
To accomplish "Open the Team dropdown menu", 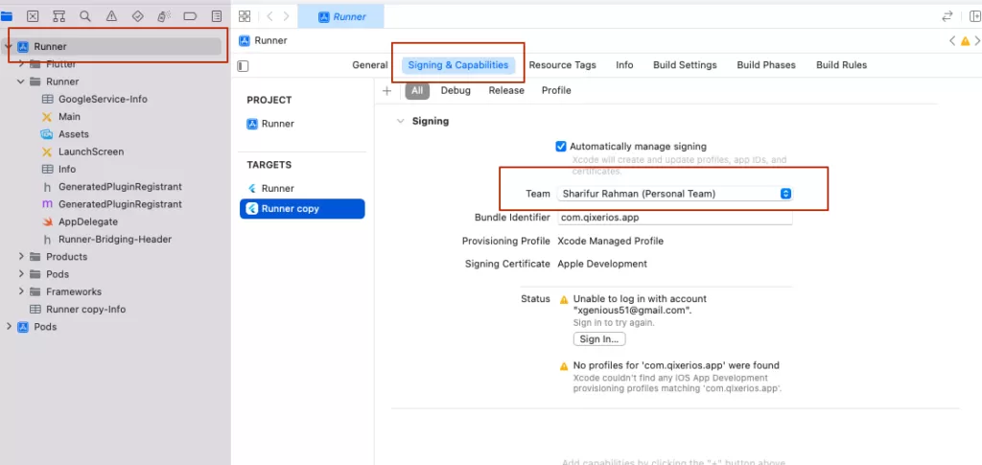I will pyautogui.click(x=674, y=194).
